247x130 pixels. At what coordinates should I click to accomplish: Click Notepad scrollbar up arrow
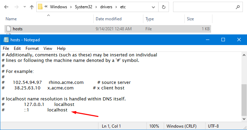tap(244, 55)
